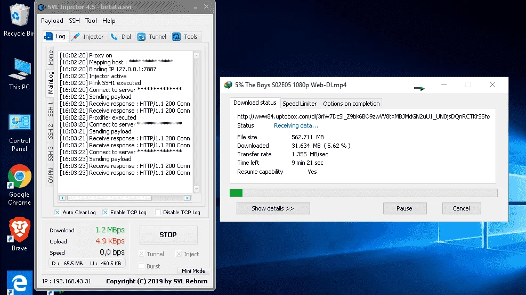This screenshot has width=526, height=295.
Task: Select the SSH 3 vertical tab
Action: (x=51, y=154)
